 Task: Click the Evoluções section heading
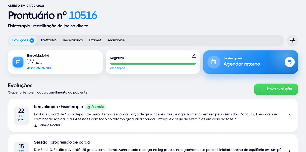(20, 85)
